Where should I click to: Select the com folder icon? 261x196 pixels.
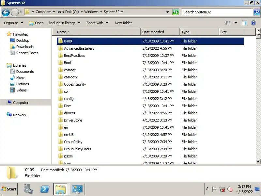60,91
